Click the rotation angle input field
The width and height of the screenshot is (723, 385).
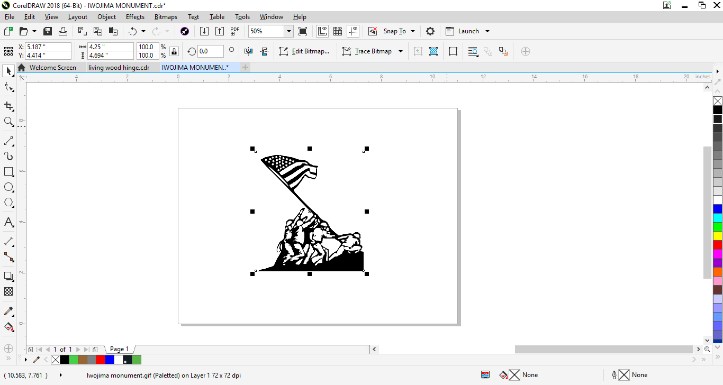[x=210, y=51]
